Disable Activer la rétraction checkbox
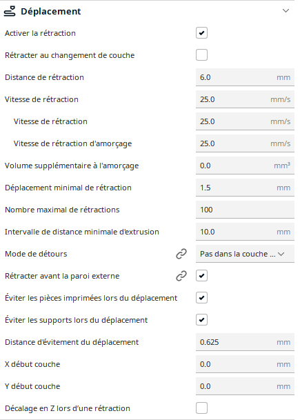 tap(201, 33)
